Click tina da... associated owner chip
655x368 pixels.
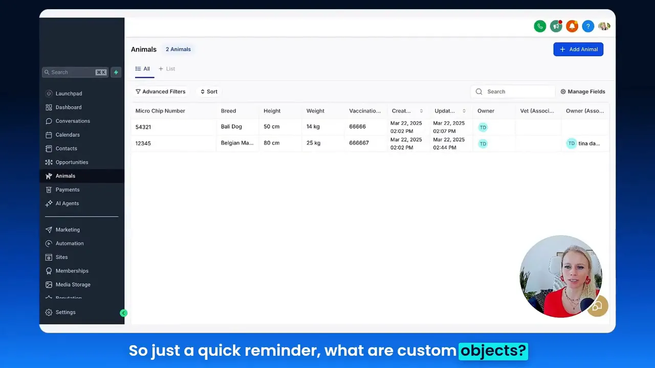coord(583,144)
